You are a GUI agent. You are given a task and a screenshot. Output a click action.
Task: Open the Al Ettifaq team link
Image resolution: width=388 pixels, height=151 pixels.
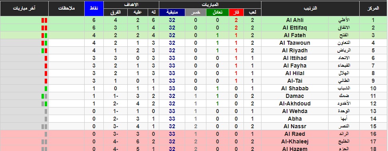(295, 28)
